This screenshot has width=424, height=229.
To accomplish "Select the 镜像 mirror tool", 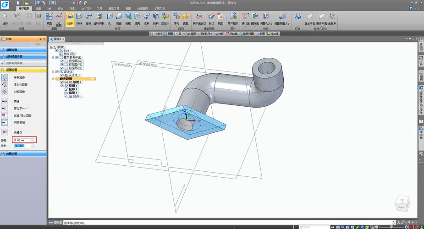I will (186, 19).
